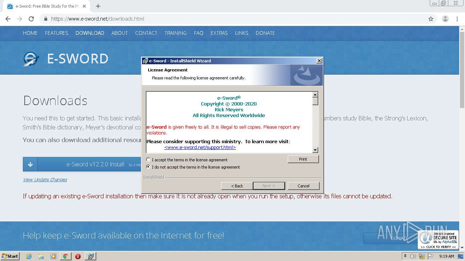Click View Update Changes link

[45, 179]
